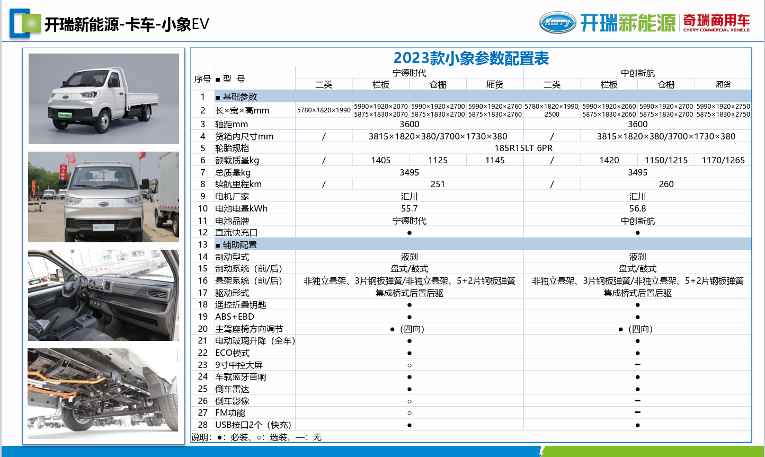Image resolution: width=765 pixels, height=457 pixels.
Task: Select the range value 260
Action: click(x=666, y=184)
